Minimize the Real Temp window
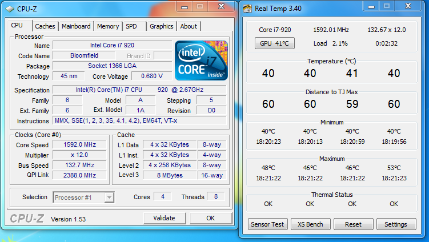The height and width of the screenshot is (242, 429). (x=371, y=6)
